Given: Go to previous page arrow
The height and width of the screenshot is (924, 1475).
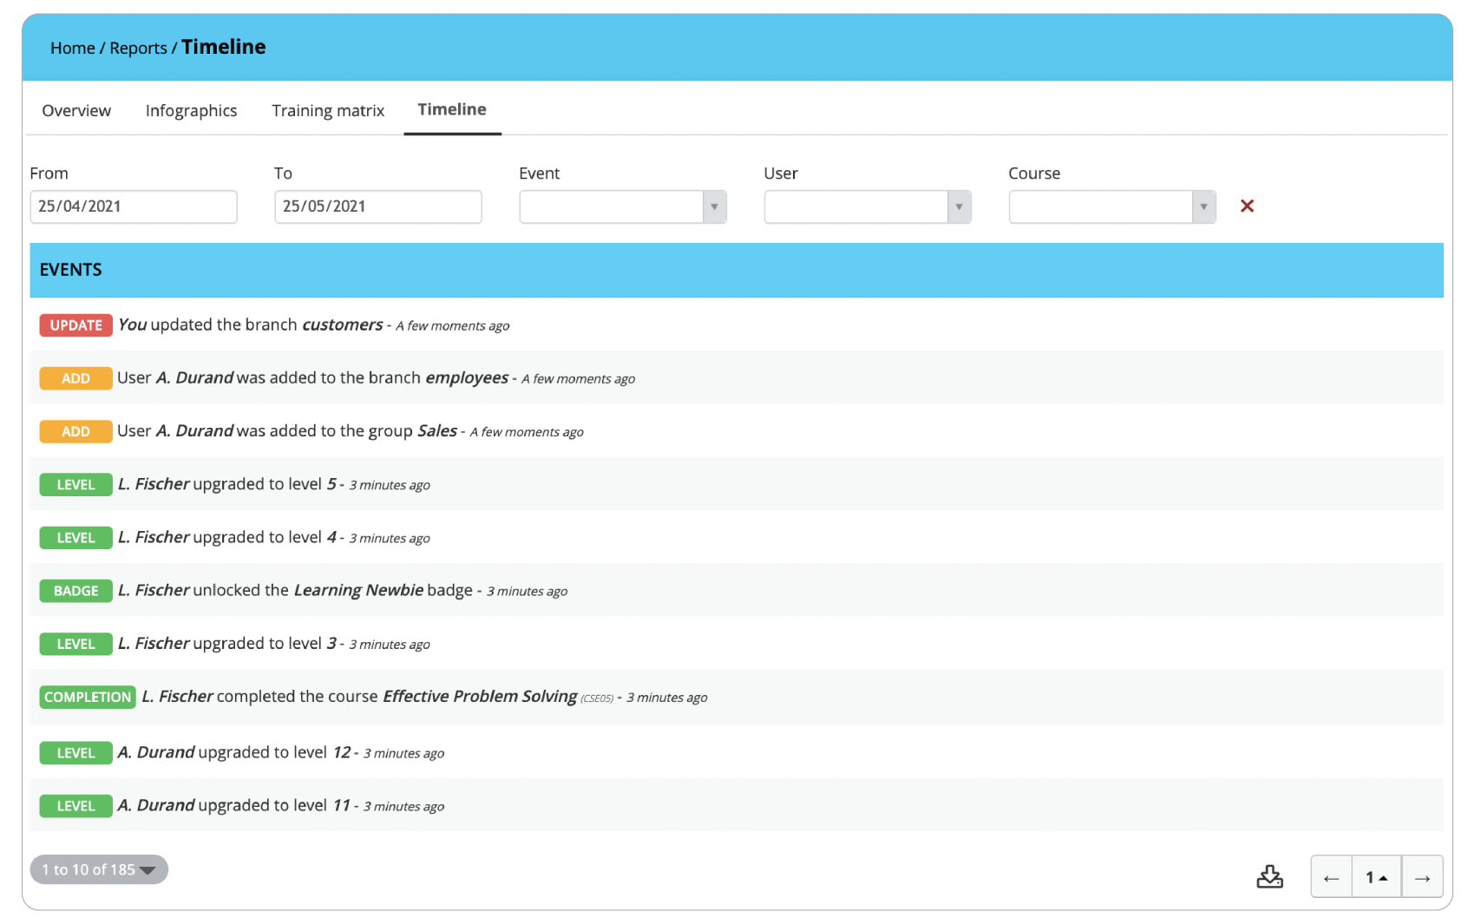Looking at the screenshot, I should click(1331, 877).
